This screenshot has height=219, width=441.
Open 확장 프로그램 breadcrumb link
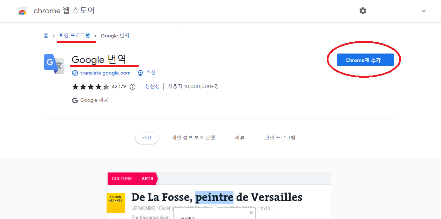(74, 36)
